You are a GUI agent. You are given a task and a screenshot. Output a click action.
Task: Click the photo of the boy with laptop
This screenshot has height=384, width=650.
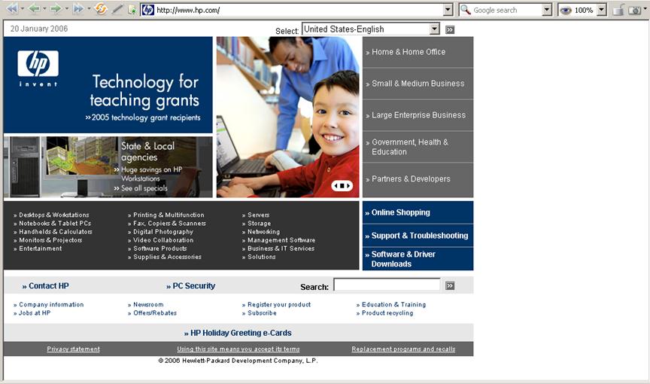click(x=287, y=117)
